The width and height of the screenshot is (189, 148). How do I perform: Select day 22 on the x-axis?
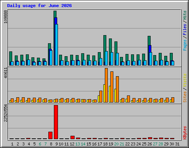pyautogui.click(x=127, y=144)
